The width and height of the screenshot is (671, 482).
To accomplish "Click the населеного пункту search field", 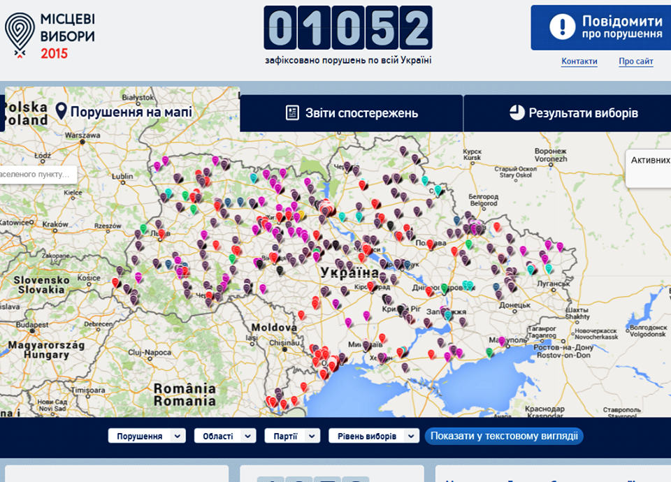I will 38,175.
